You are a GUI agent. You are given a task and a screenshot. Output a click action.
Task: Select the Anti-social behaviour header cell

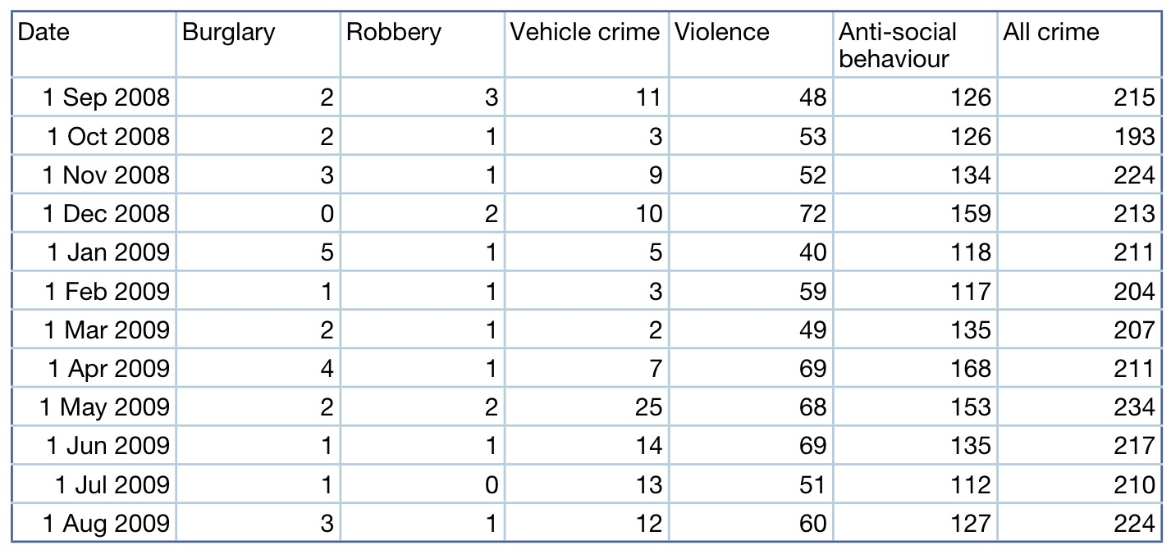pos(898,45)
